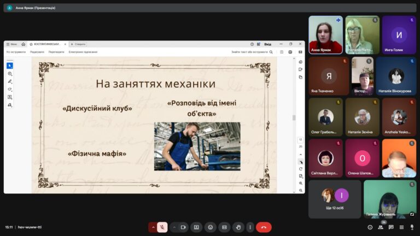Select Олег Грабель participant tile
The image size is (420, 236).
[x=325, y=117]
